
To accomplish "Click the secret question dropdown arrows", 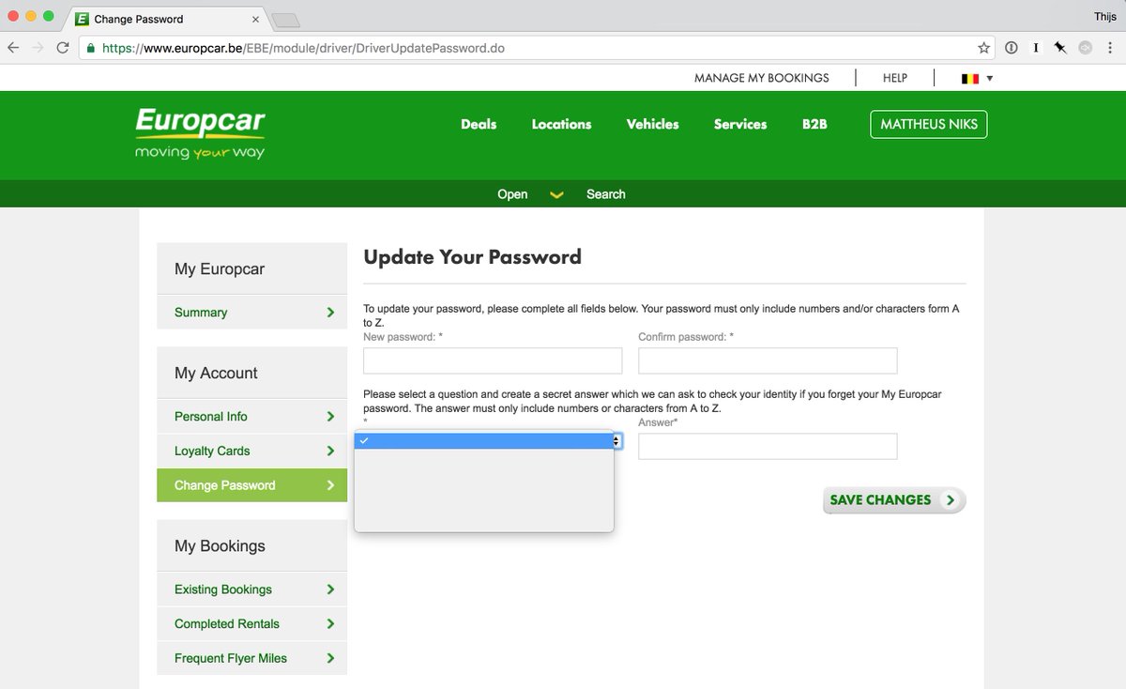I will 616,441.
